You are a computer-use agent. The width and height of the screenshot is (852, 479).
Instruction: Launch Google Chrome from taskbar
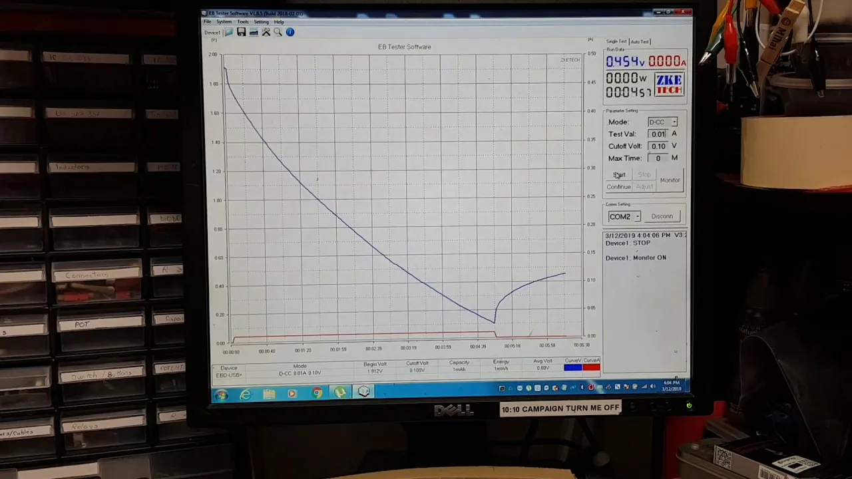(317, 394)
